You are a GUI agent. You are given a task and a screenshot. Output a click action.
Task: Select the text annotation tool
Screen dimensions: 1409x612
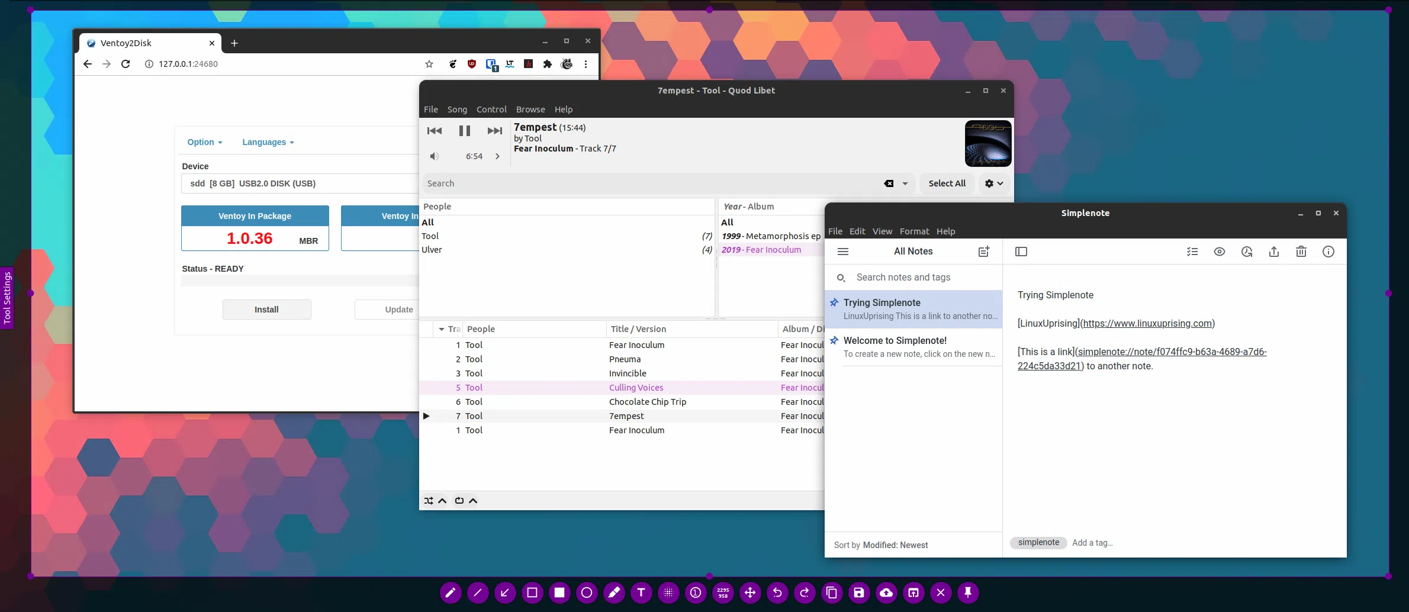641,592
